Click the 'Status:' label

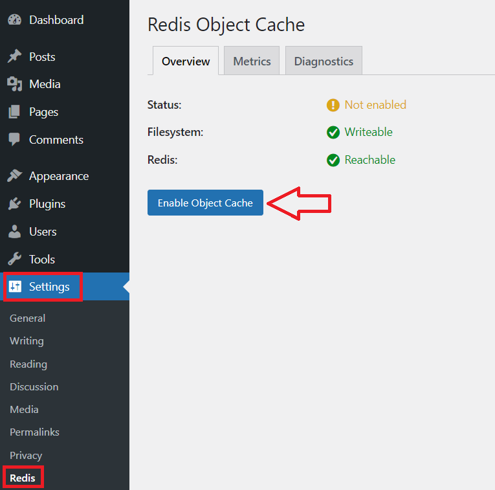tap(164, 105)
